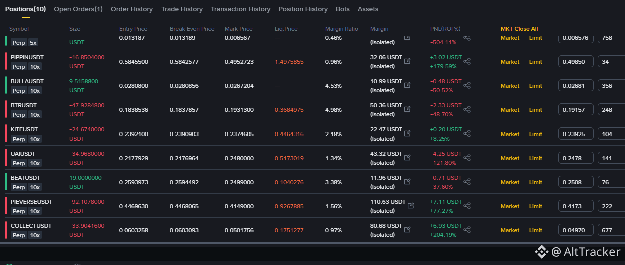Share PNL icon for KITEUSDT position
Image resolution: width=625 pixels, height=265 pixels.
pos(467,134)
